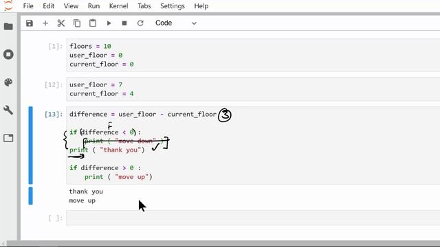Viewport: 440px width, 247px height.
Task: Cut the selected cell with scissors icon
Action: [61, 23]
